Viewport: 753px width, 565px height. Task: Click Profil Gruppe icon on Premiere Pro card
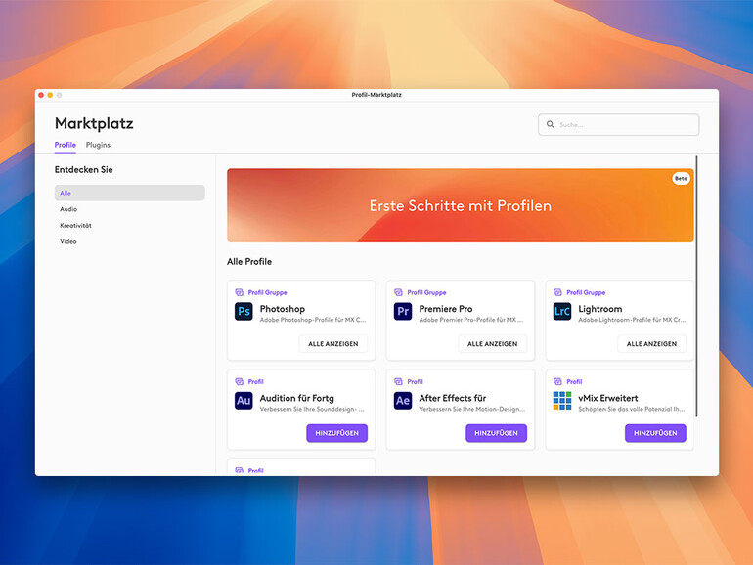point(398,292)
